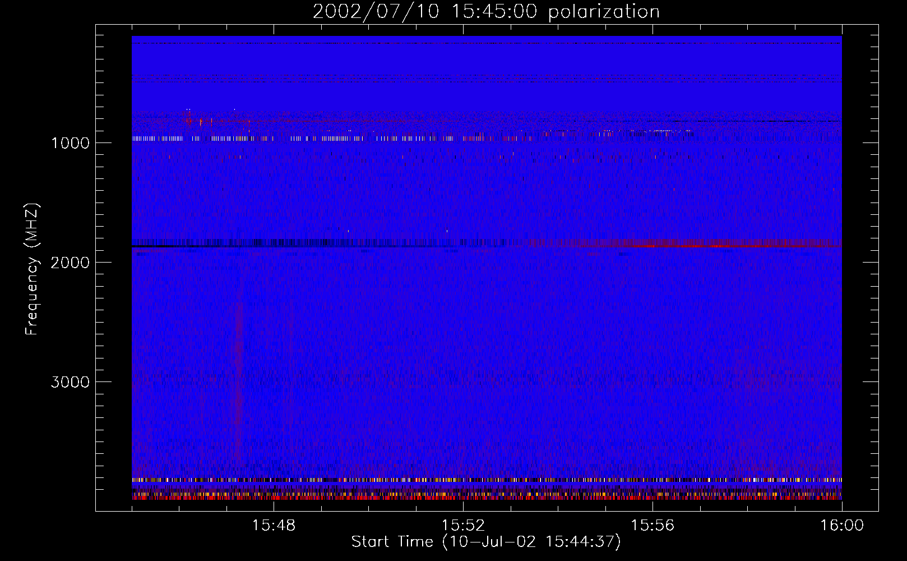Click the 15:56 time axis label
The width and height of the screenshot is (907, 561).
point(653,526)
